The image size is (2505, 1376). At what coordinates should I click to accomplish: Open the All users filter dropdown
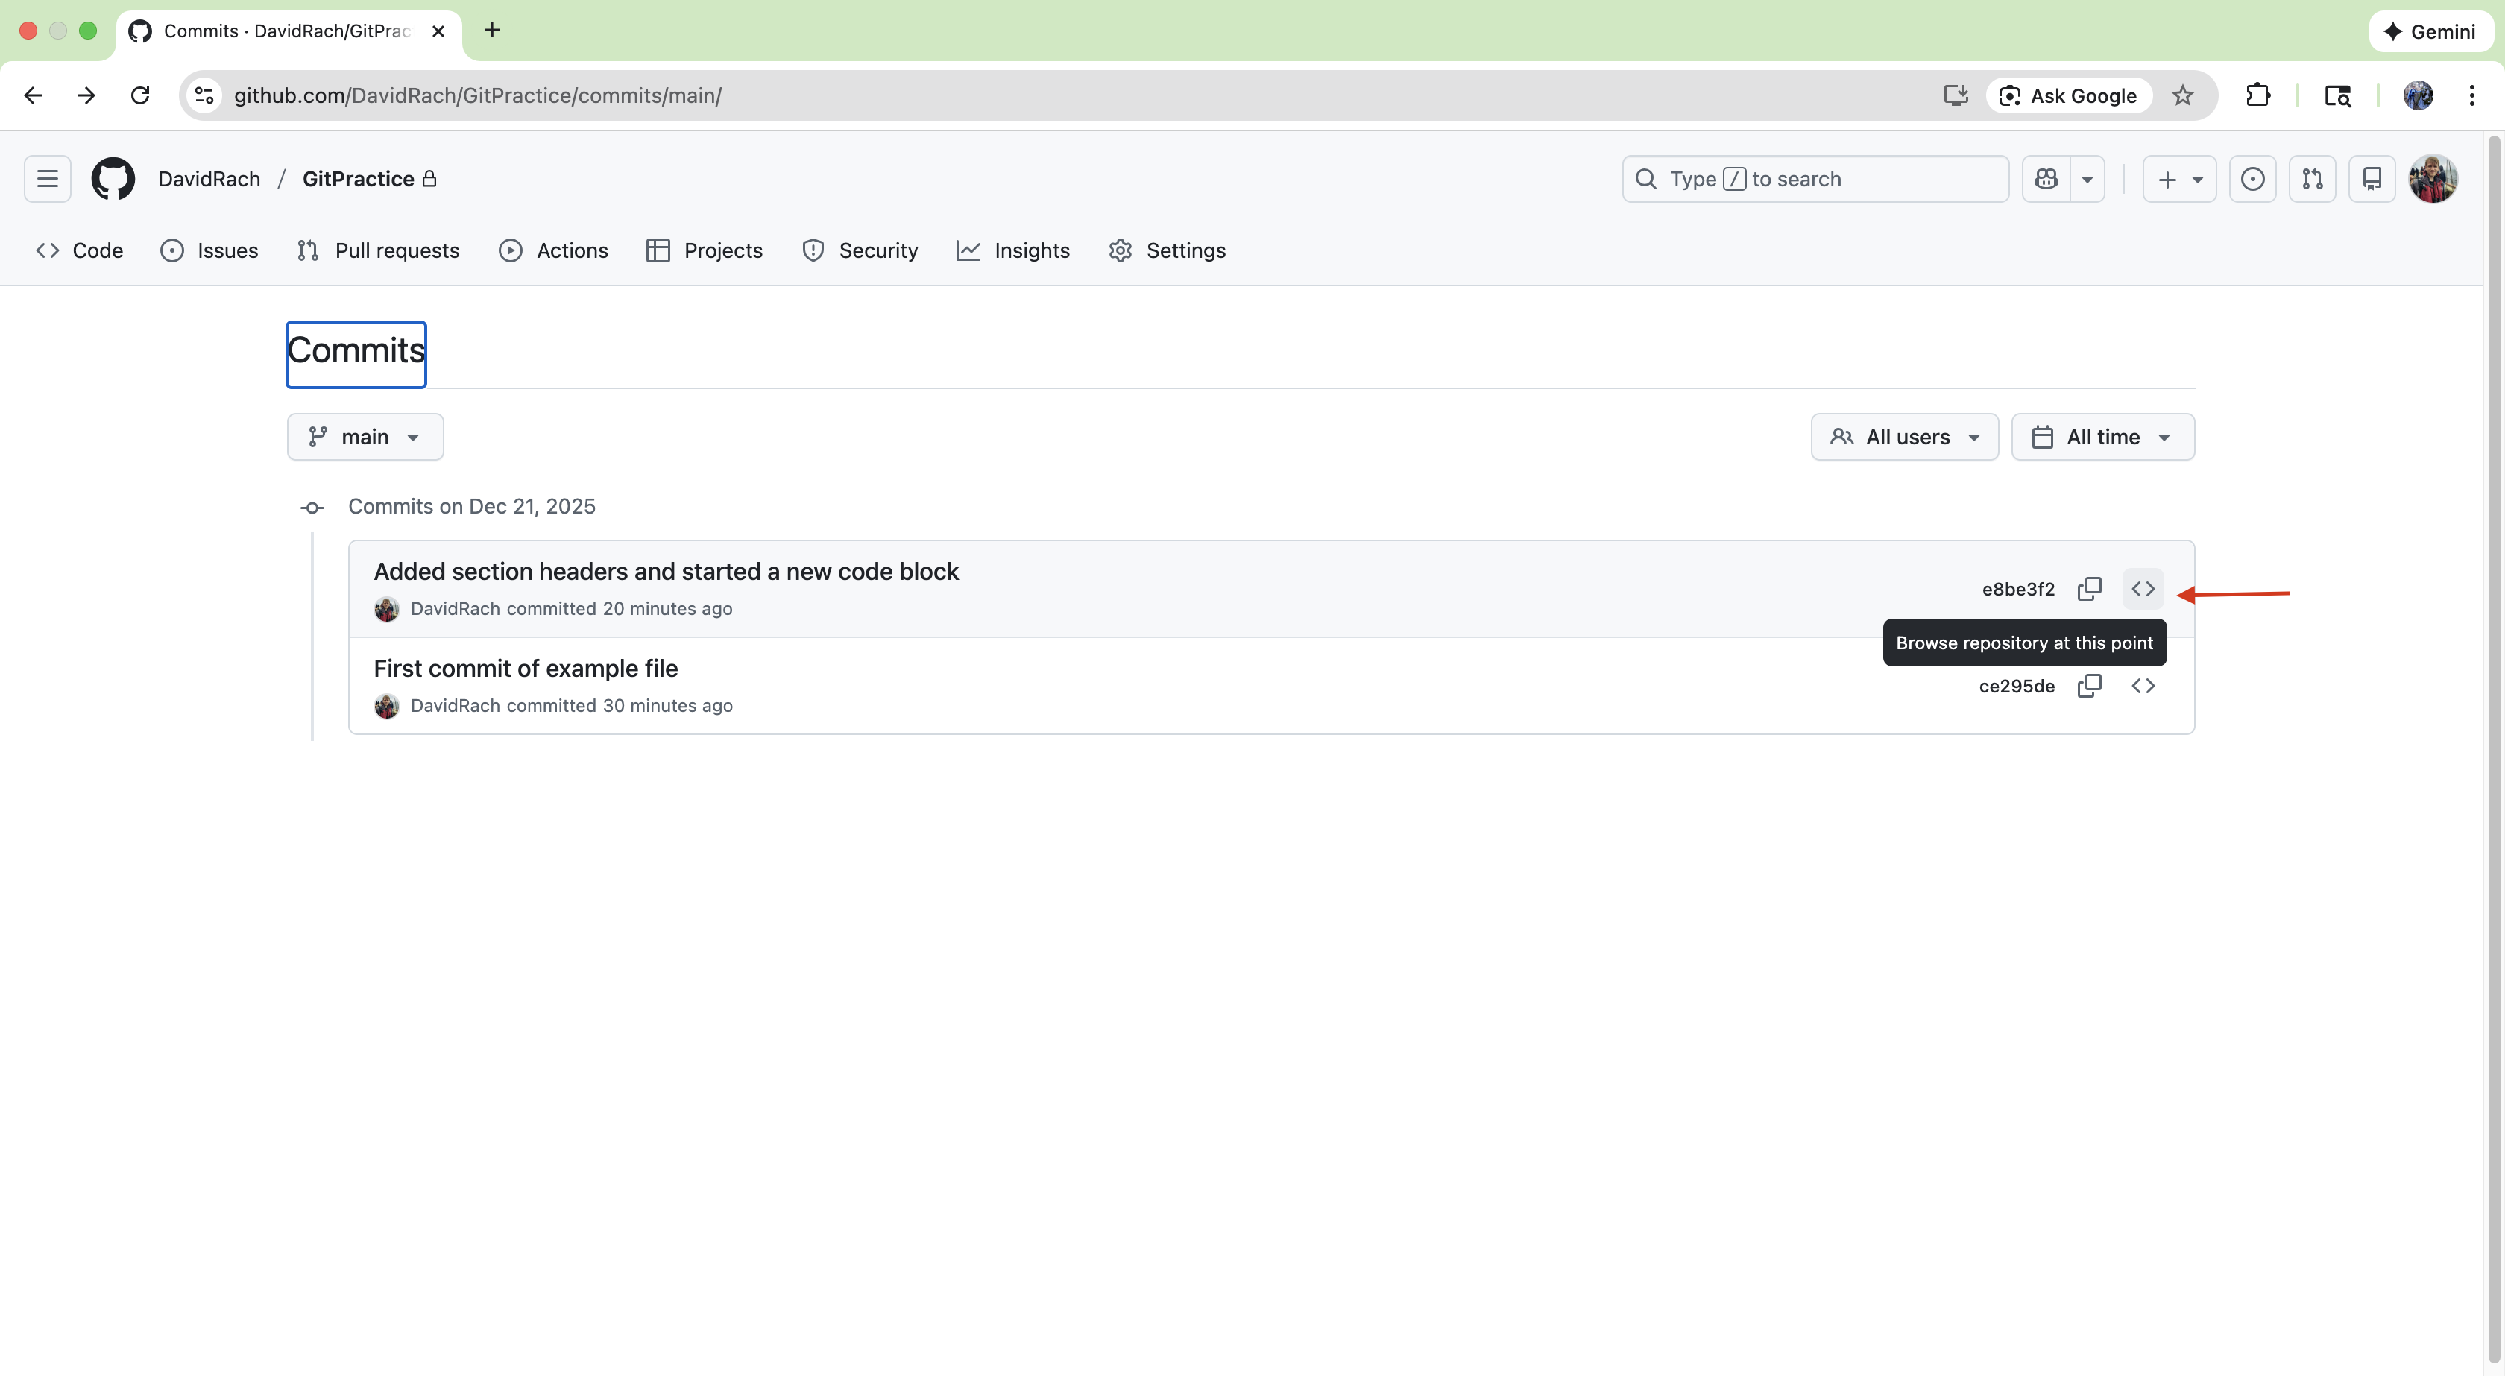tap(1904, 437)
